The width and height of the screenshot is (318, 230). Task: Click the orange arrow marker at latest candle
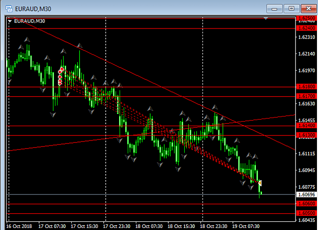[260, 183]
